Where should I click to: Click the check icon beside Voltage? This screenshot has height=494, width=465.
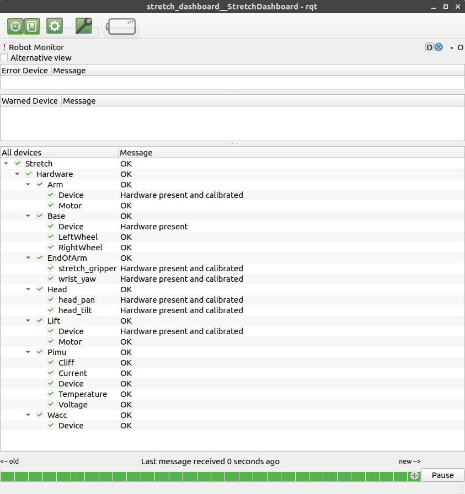51,404
